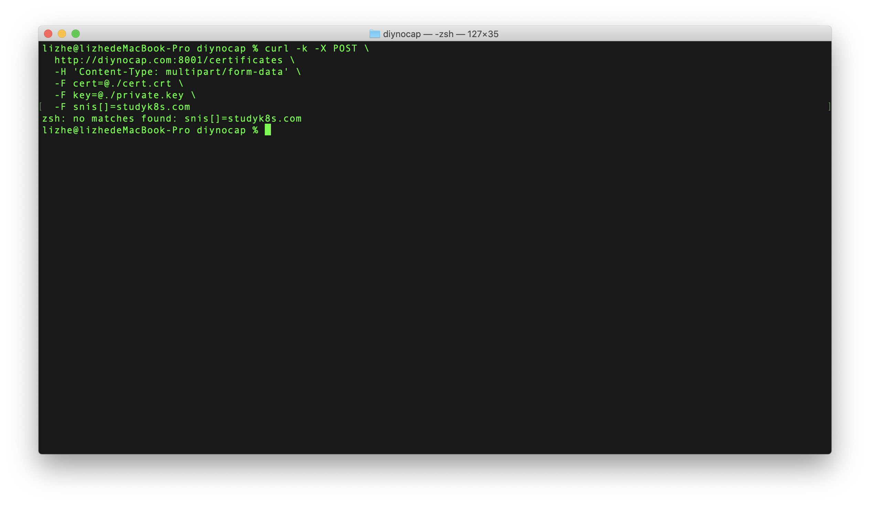Minimize the terminal with yellow button
The height and width of the screenshot is (505, 870).
coord(62,34)
